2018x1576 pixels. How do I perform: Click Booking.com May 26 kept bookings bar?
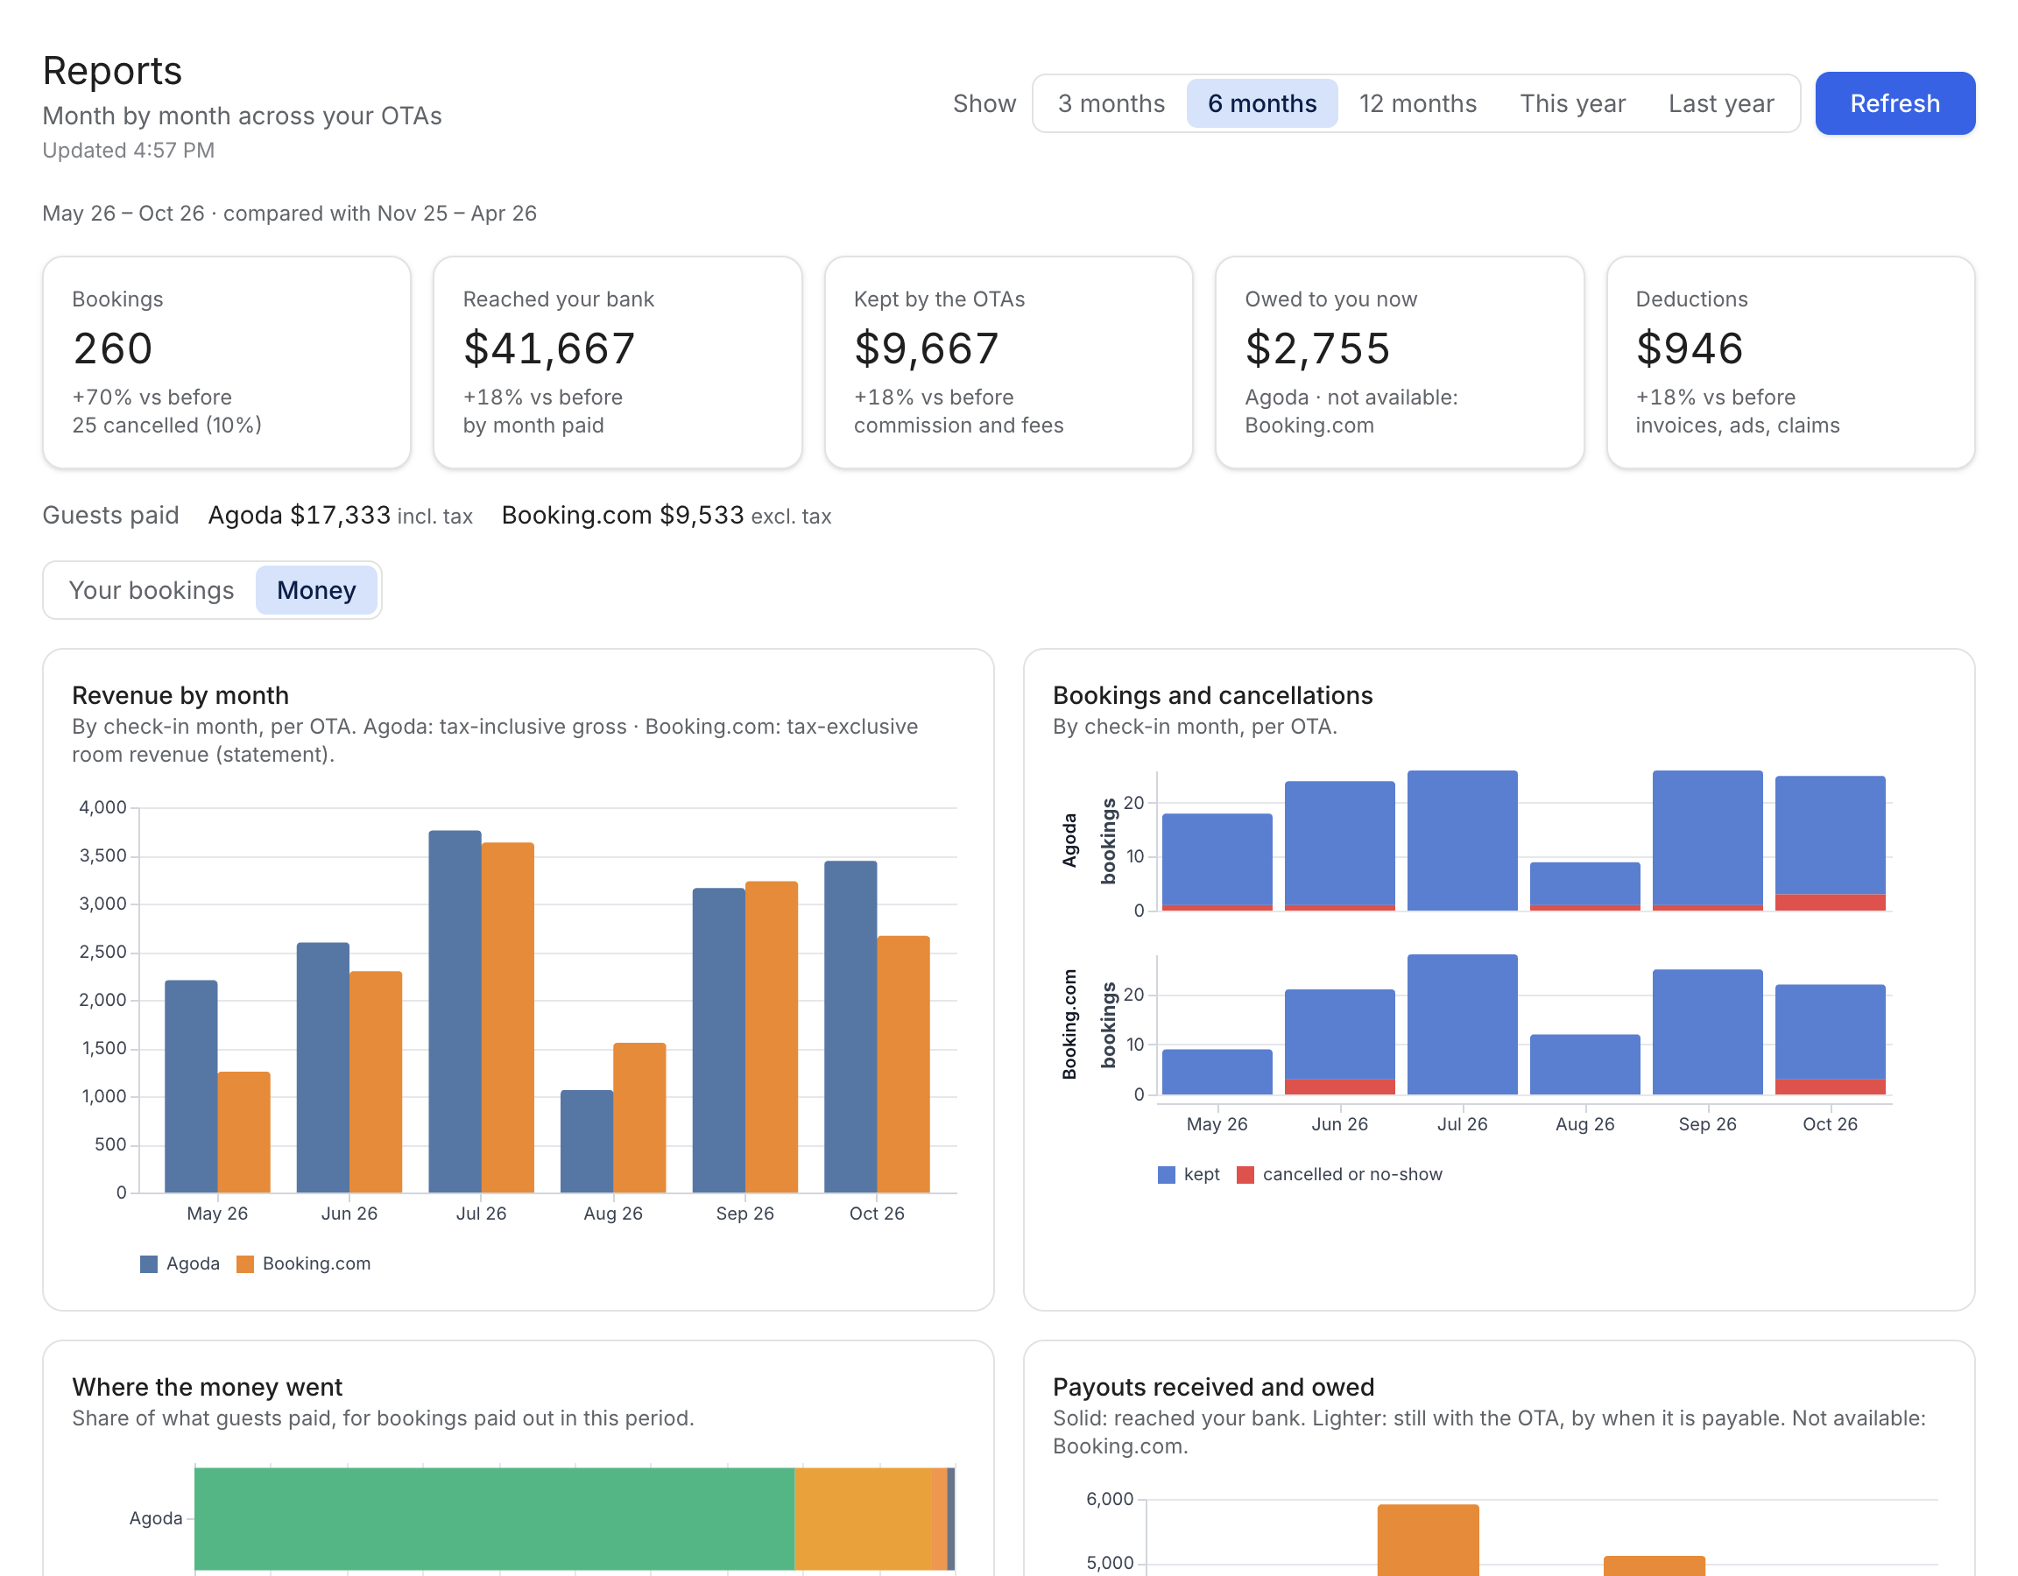[x=1217, y=1072]
